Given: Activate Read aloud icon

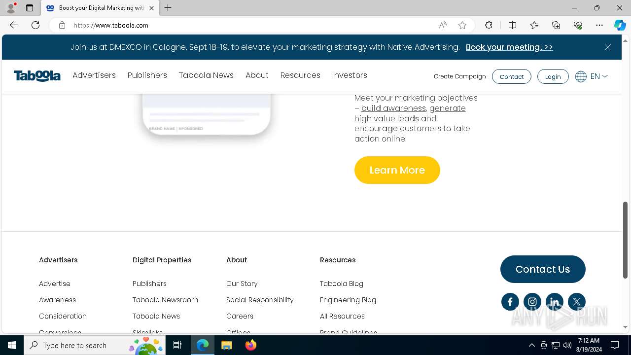Looking at the screenshot, I should [x=443, y=25].
